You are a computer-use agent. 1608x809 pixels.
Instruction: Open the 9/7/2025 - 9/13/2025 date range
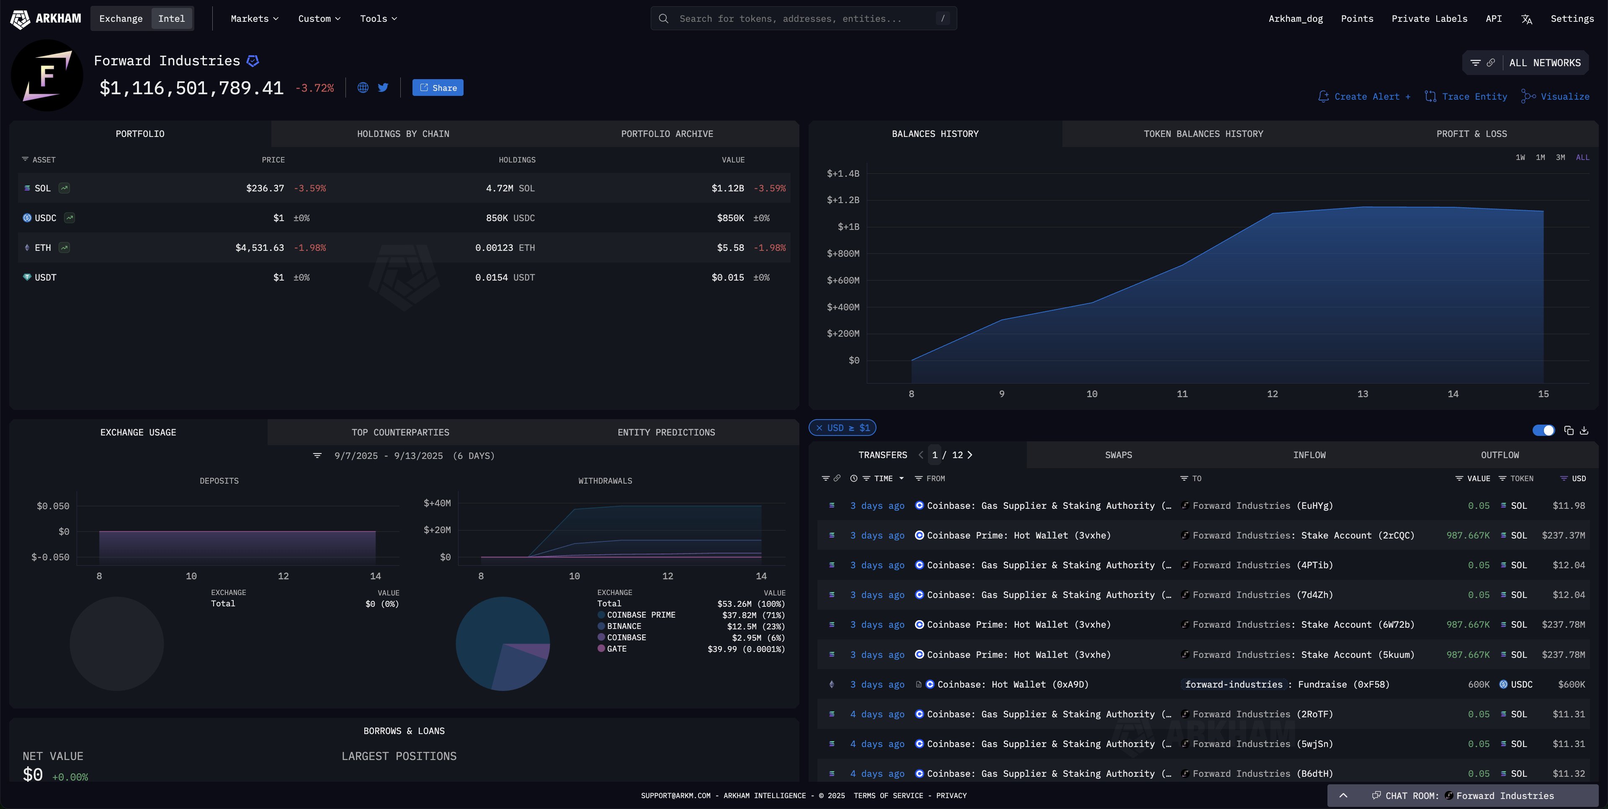[415, 456]
